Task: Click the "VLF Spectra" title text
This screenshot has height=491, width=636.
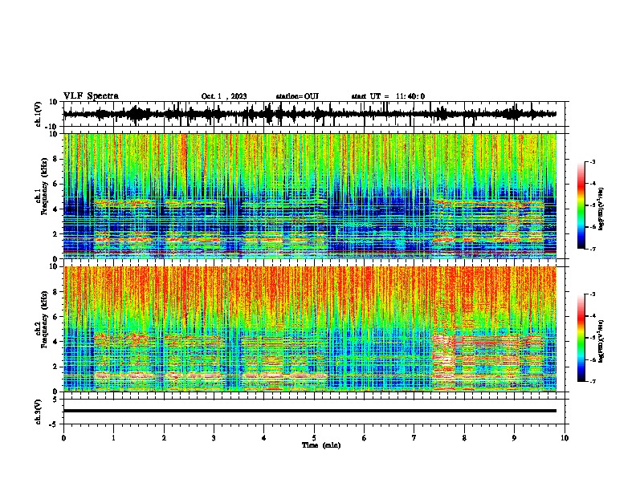Action: click(91, 96)
